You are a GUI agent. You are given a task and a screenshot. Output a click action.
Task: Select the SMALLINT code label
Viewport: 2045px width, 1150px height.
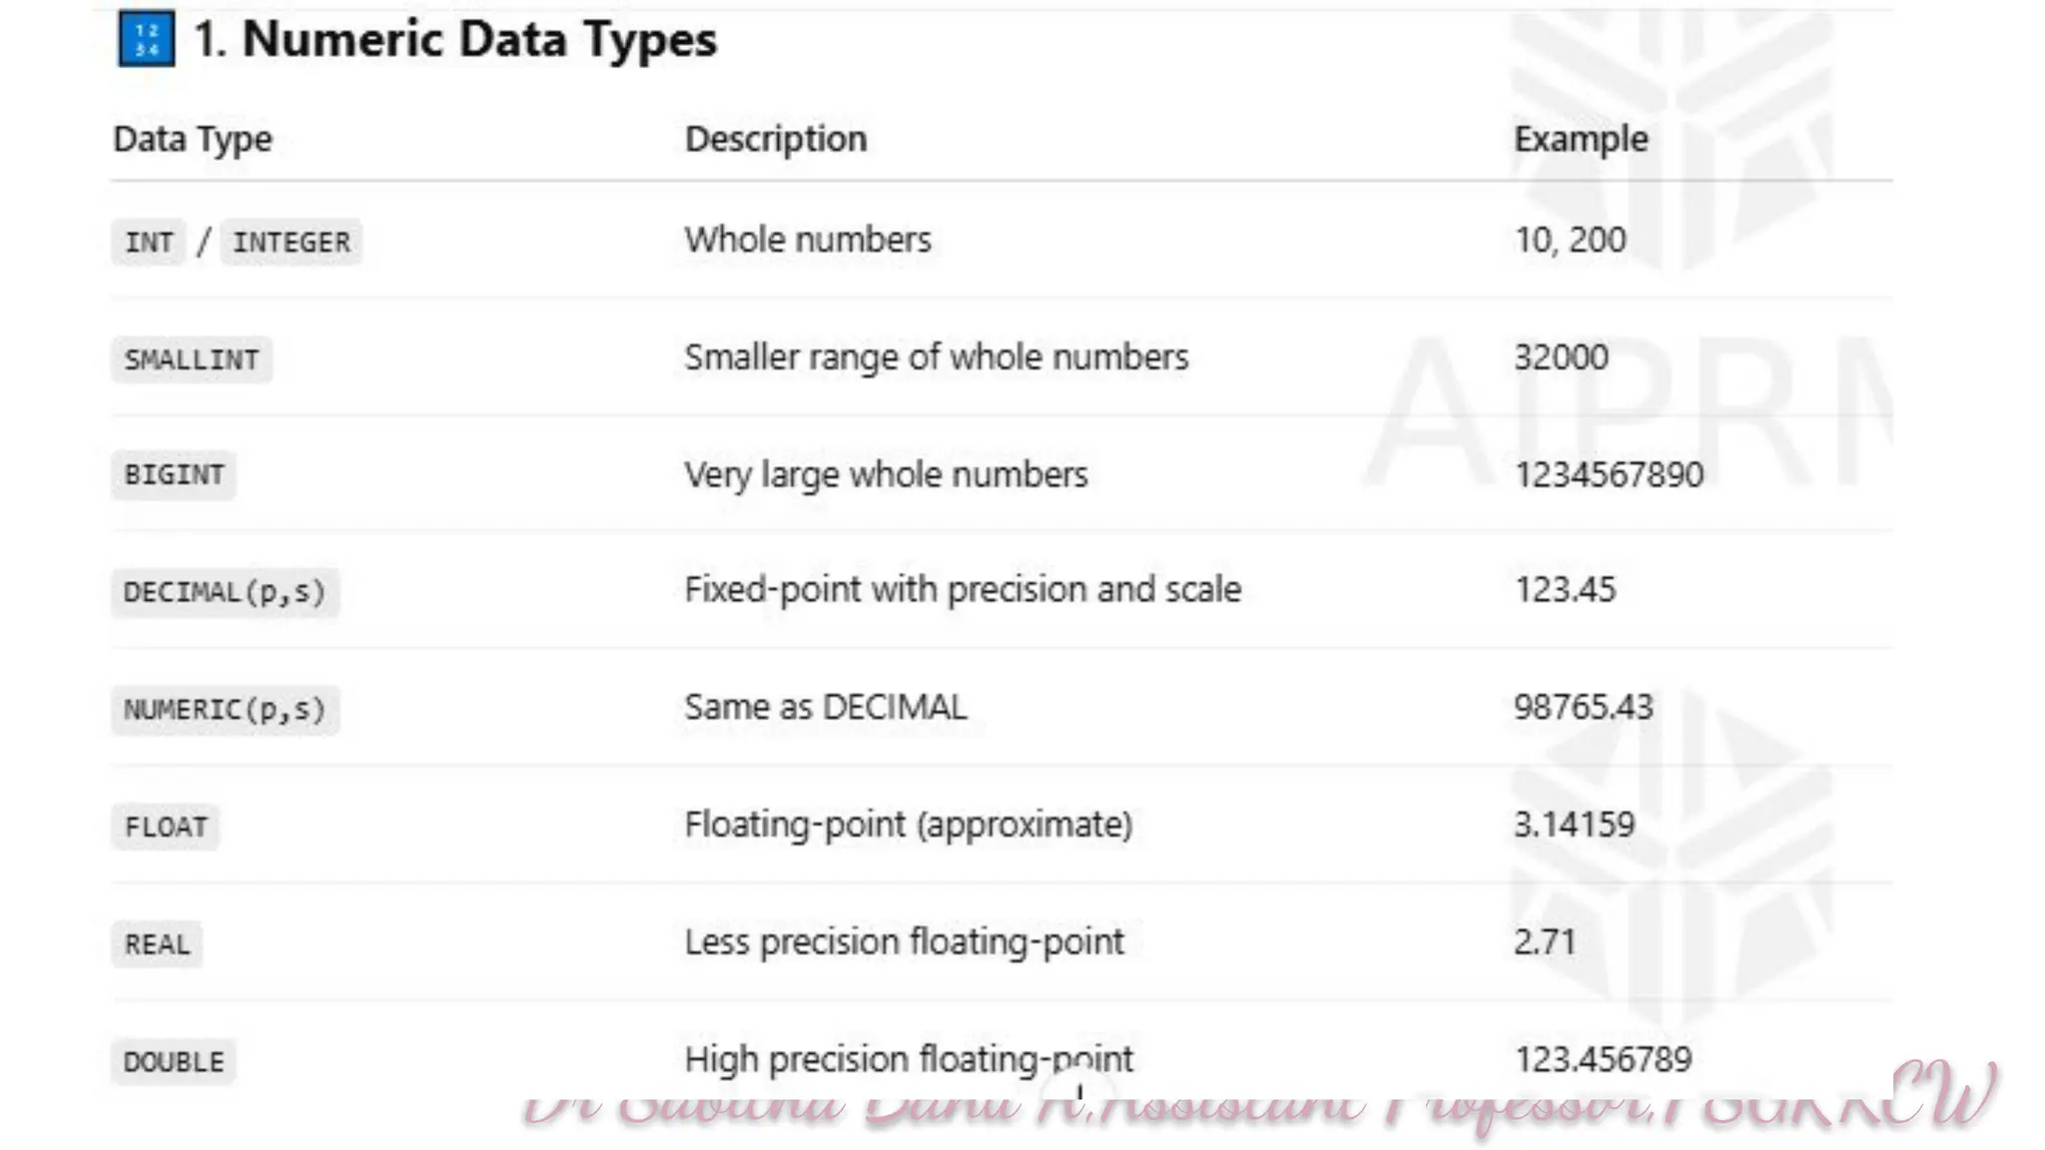(x=191, y=359)
